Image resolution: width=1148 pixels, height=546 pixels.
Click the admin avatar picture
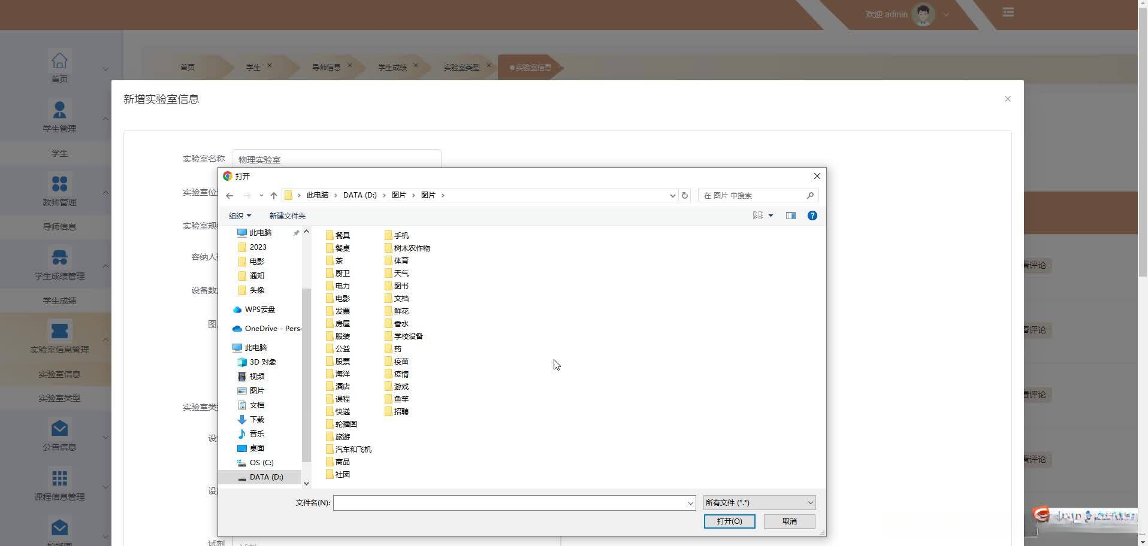tap(923, 14)
